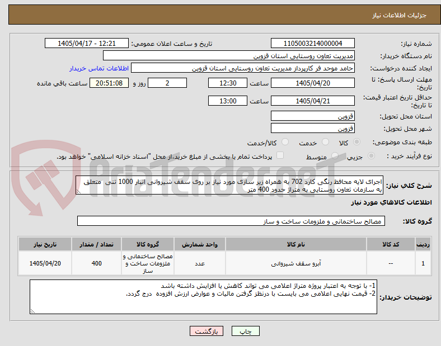Click the تاریخ نیاز column header
Screen dimensions: 441x346
(45, 244)
